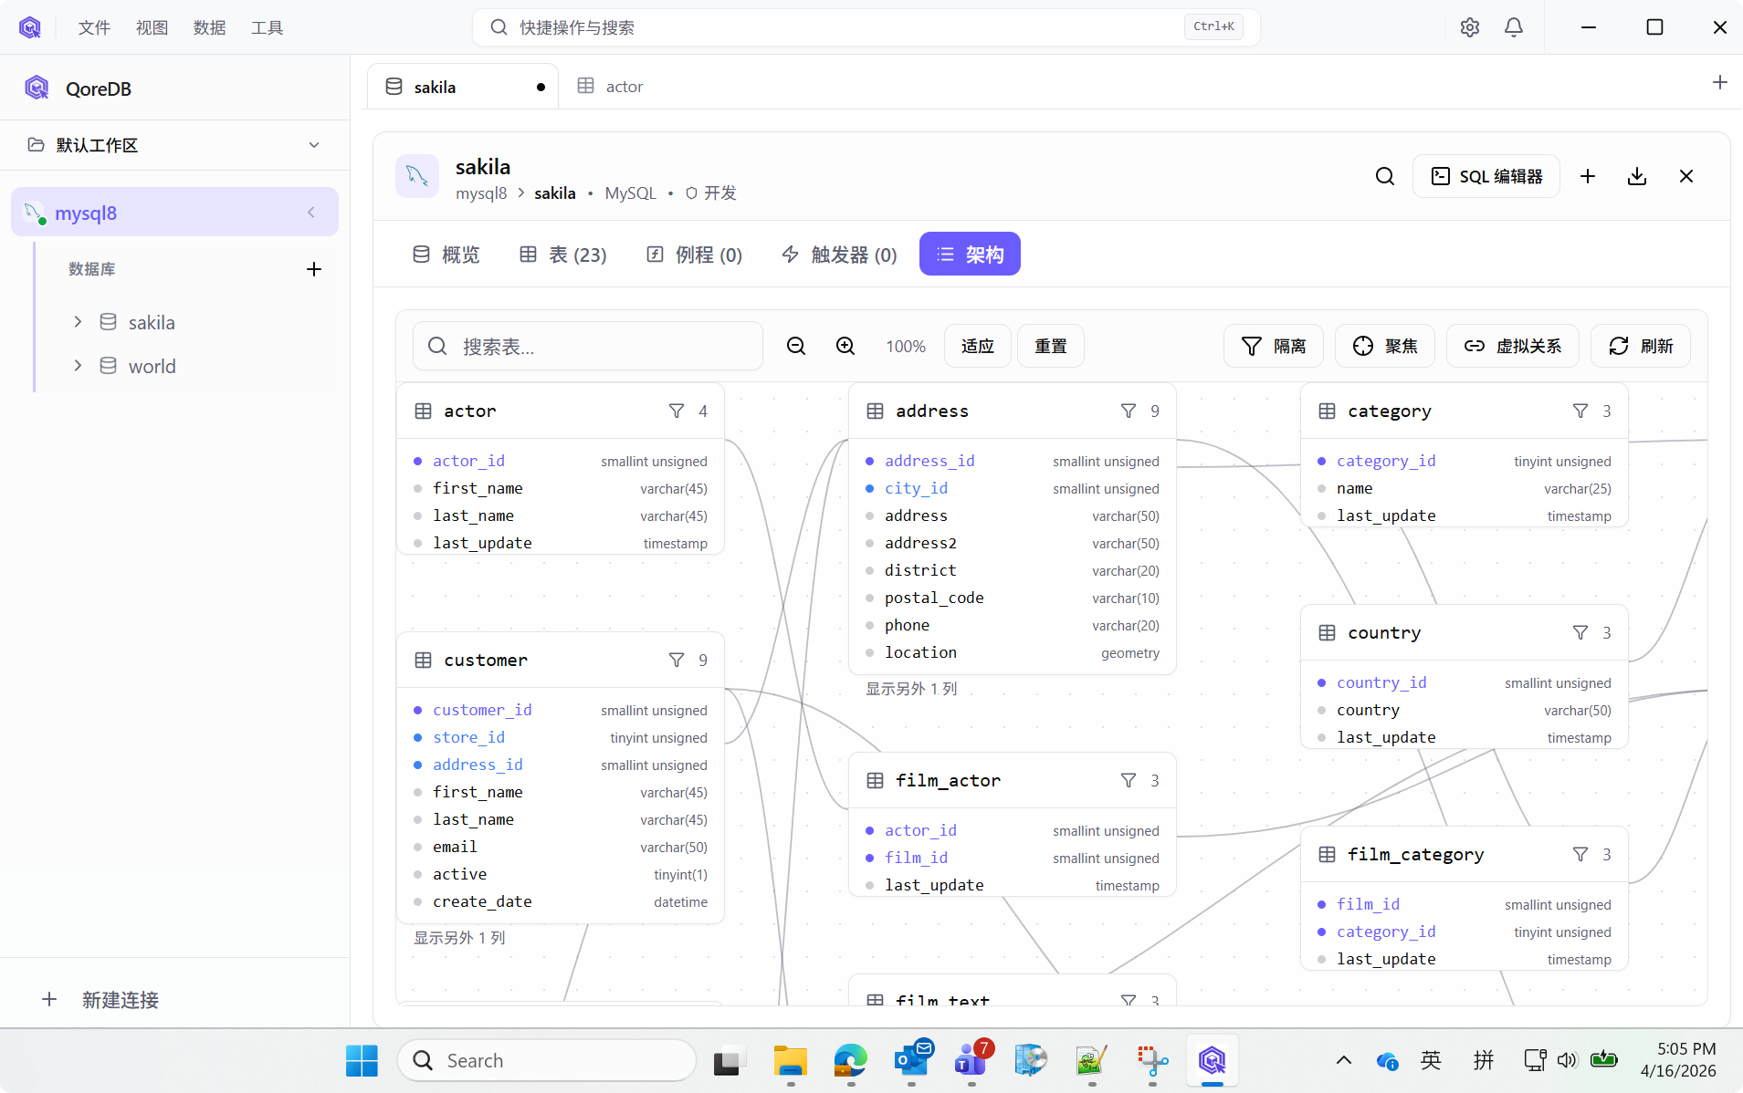Click the actor table grid icon
The width and height of the screenshot is (1743, 1093).
[424, 411]
